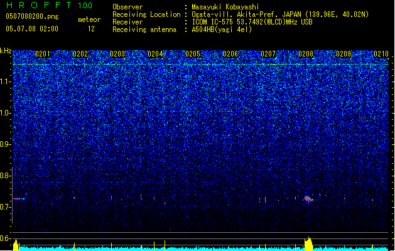Click the large yellow power peak below 0208
Screen dimensions: 395x251
[308, 244]
